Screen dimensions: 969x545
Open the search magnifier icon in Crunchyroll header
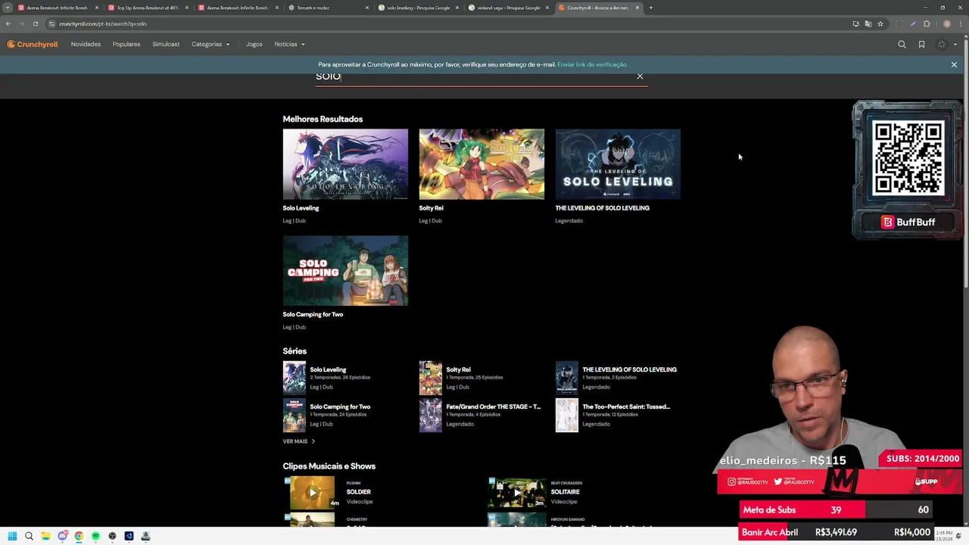pos(902,45)
